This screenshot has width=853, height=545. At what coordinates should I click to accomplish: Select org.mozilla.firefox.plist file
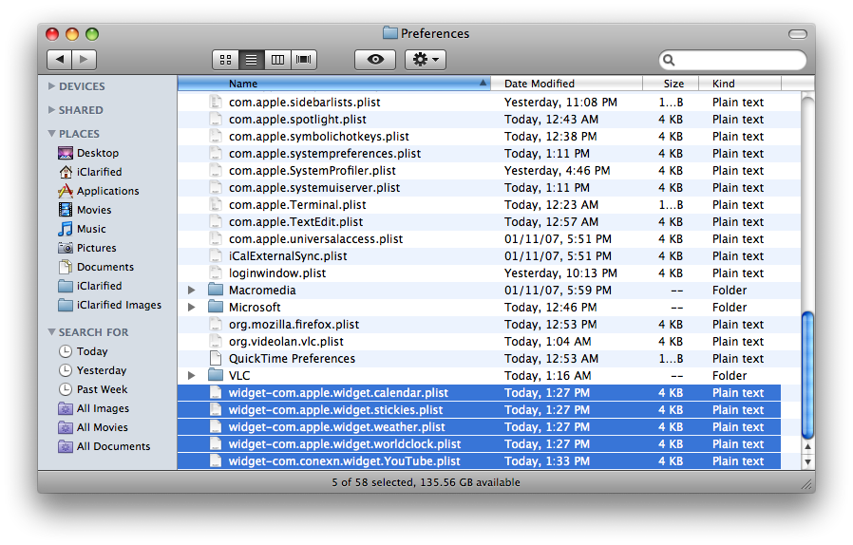(x=294, y=325)
